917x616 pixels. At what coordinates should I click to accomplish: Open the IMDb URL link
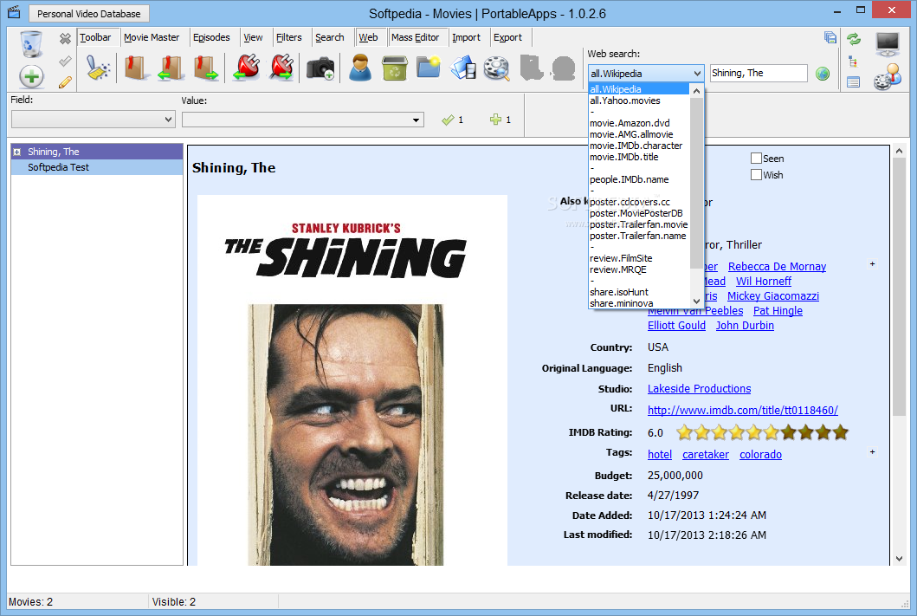coord(743,410)
